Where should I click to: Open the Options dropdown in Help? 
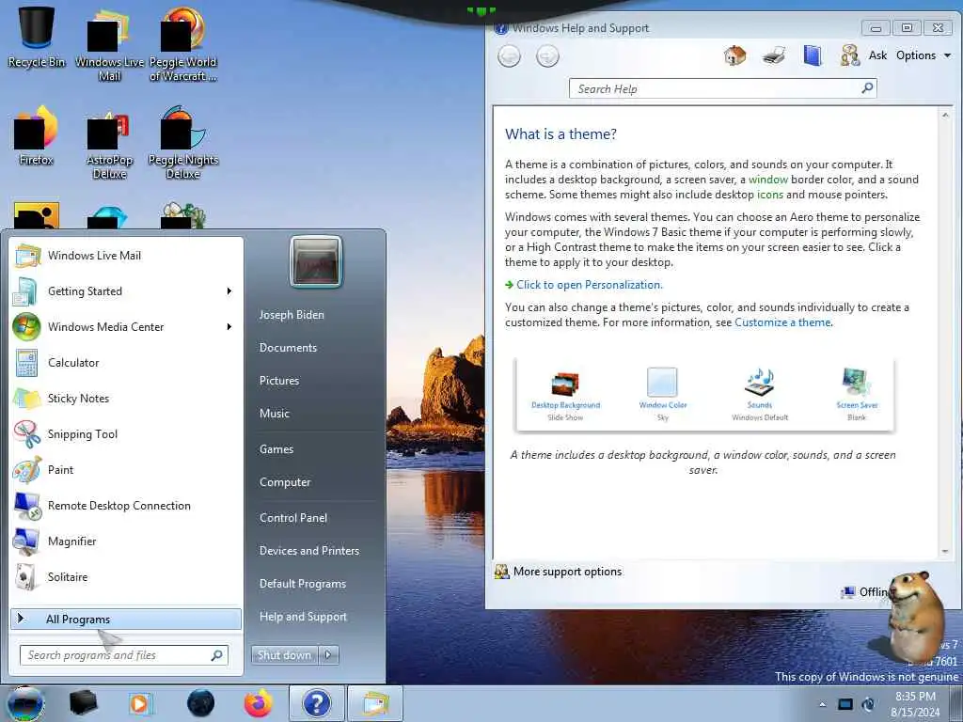click(924, 55)
